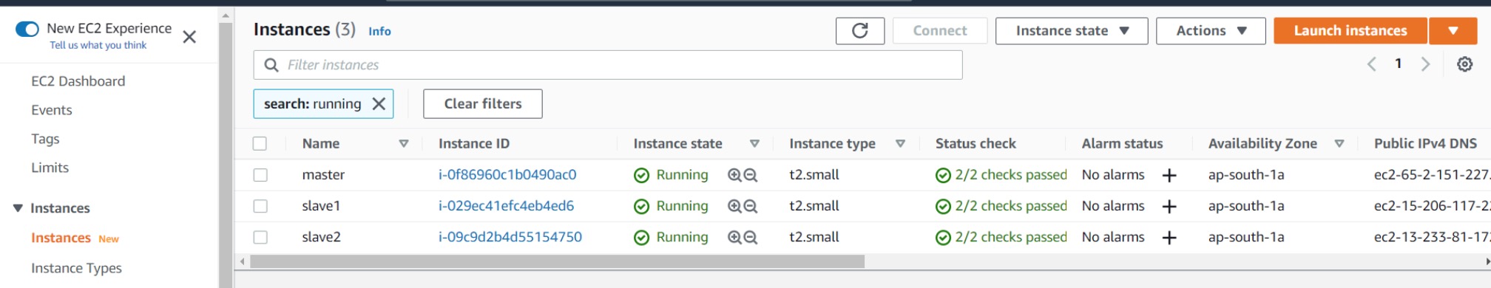
Task: Click the Connect button
Action: click(939, 30)
